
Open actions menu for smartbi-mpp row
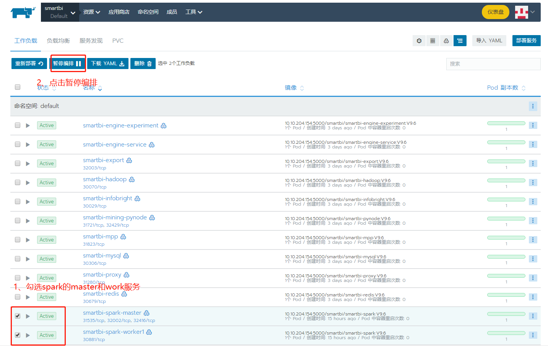[x=533, y=240]
